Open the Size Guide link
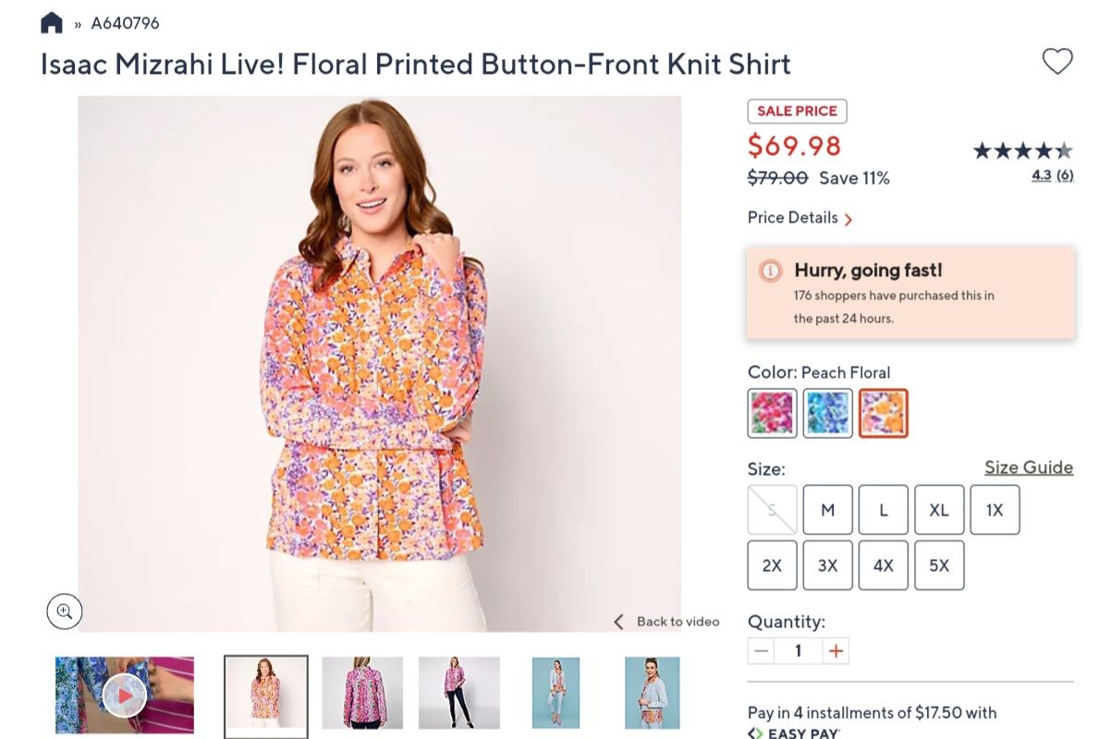 pos(1029,467)
